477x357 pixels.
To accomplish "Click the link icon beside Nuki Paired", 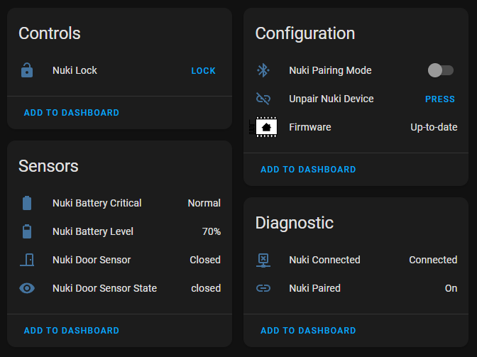I will 263,288.
